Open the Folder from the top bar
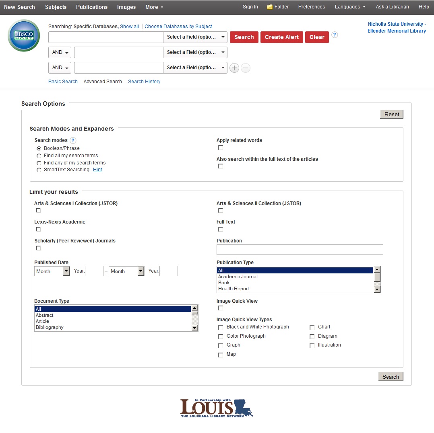The image size is (434, 433). click(277, 7)
